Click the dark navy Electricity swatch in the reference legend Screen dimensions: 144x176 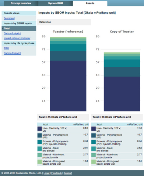[40, 129]
